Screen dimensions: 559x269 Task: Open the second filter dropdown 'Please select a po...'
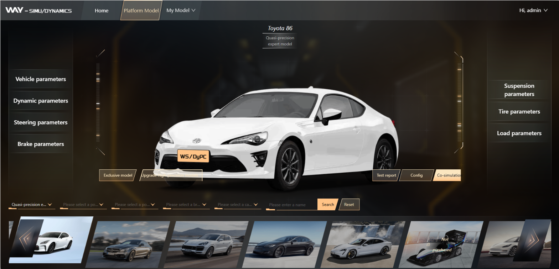83,205
